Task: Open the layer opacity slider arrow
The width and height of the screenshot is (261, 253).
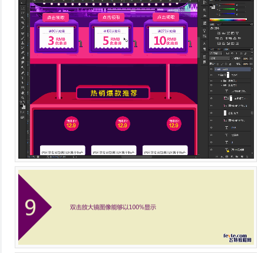Action: pyautogui.click(x=251, y=58)
